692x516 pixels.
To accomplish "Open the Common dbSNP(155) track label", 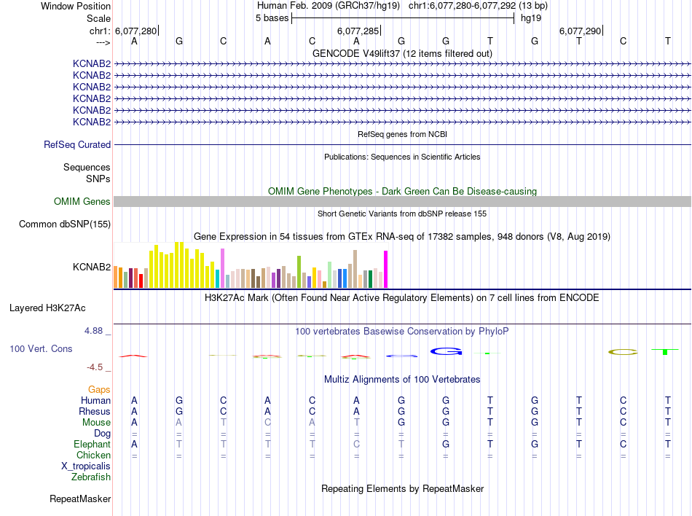I will coord(65,224).
